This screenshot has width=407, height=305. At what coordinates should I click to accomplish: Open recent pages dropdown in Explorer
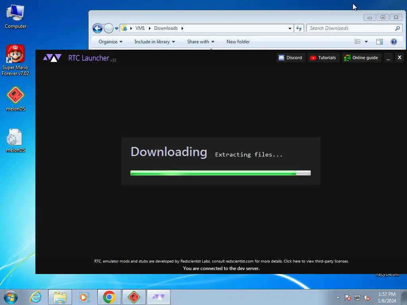[x=116, y=29]
